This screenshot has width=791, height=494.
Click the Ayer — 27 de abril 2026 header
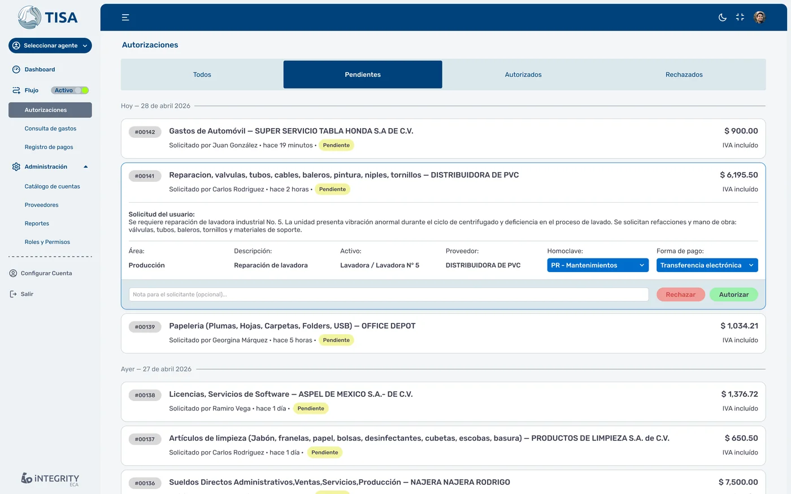156,369
